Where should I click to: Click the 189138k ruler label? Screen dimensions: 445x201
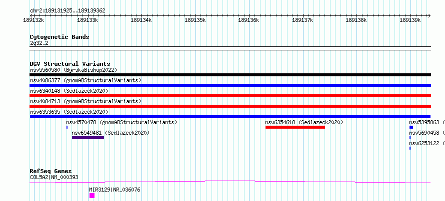(356, 20)
